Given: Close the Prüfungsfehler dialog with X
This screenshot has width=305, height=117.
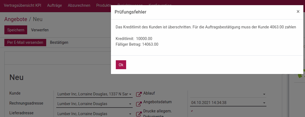Looking at the screenshot, I should [x=298, y=12].
